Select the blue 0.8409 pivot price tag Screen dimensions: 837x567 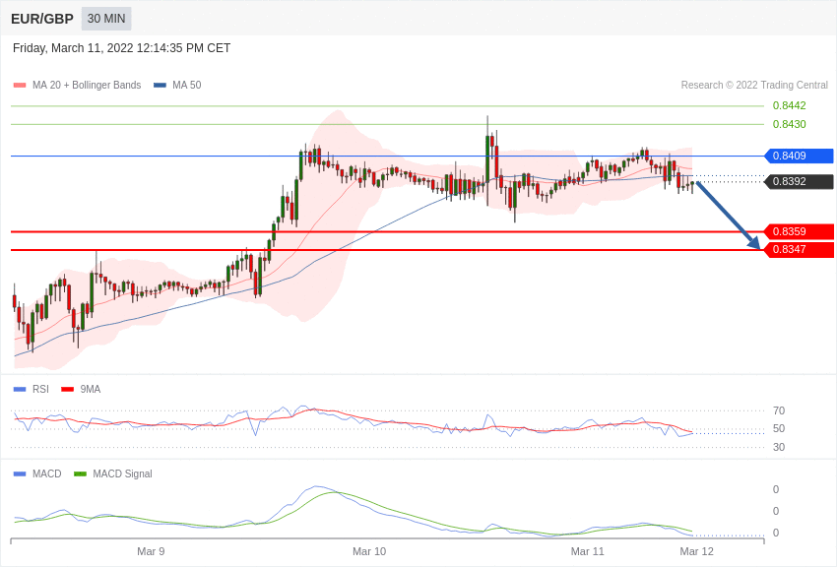point(800,156)
